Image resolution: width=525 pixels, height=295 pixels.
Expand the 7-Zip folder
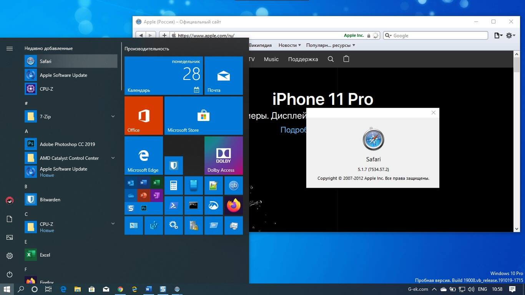click(113, 117)
